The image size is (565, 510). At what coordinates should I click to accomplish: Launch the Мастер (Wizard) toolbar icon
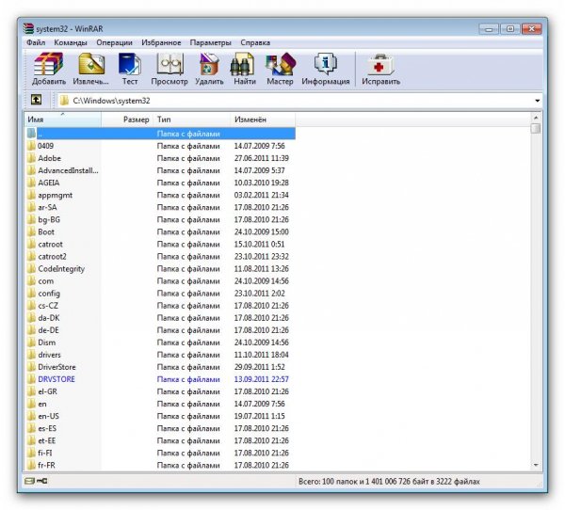(281, 64)
